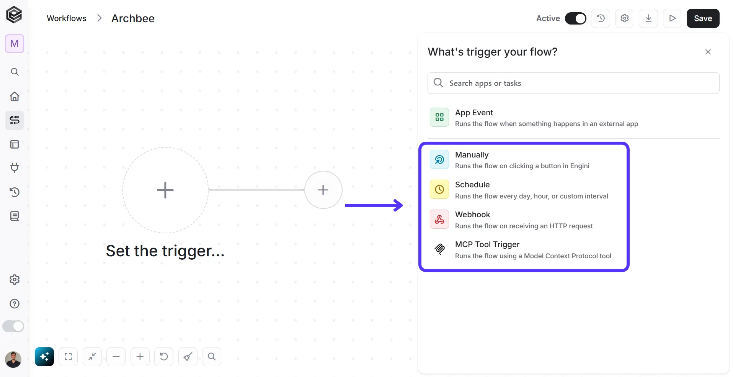Focus the Search apps or tasks field

coord(573,83)
